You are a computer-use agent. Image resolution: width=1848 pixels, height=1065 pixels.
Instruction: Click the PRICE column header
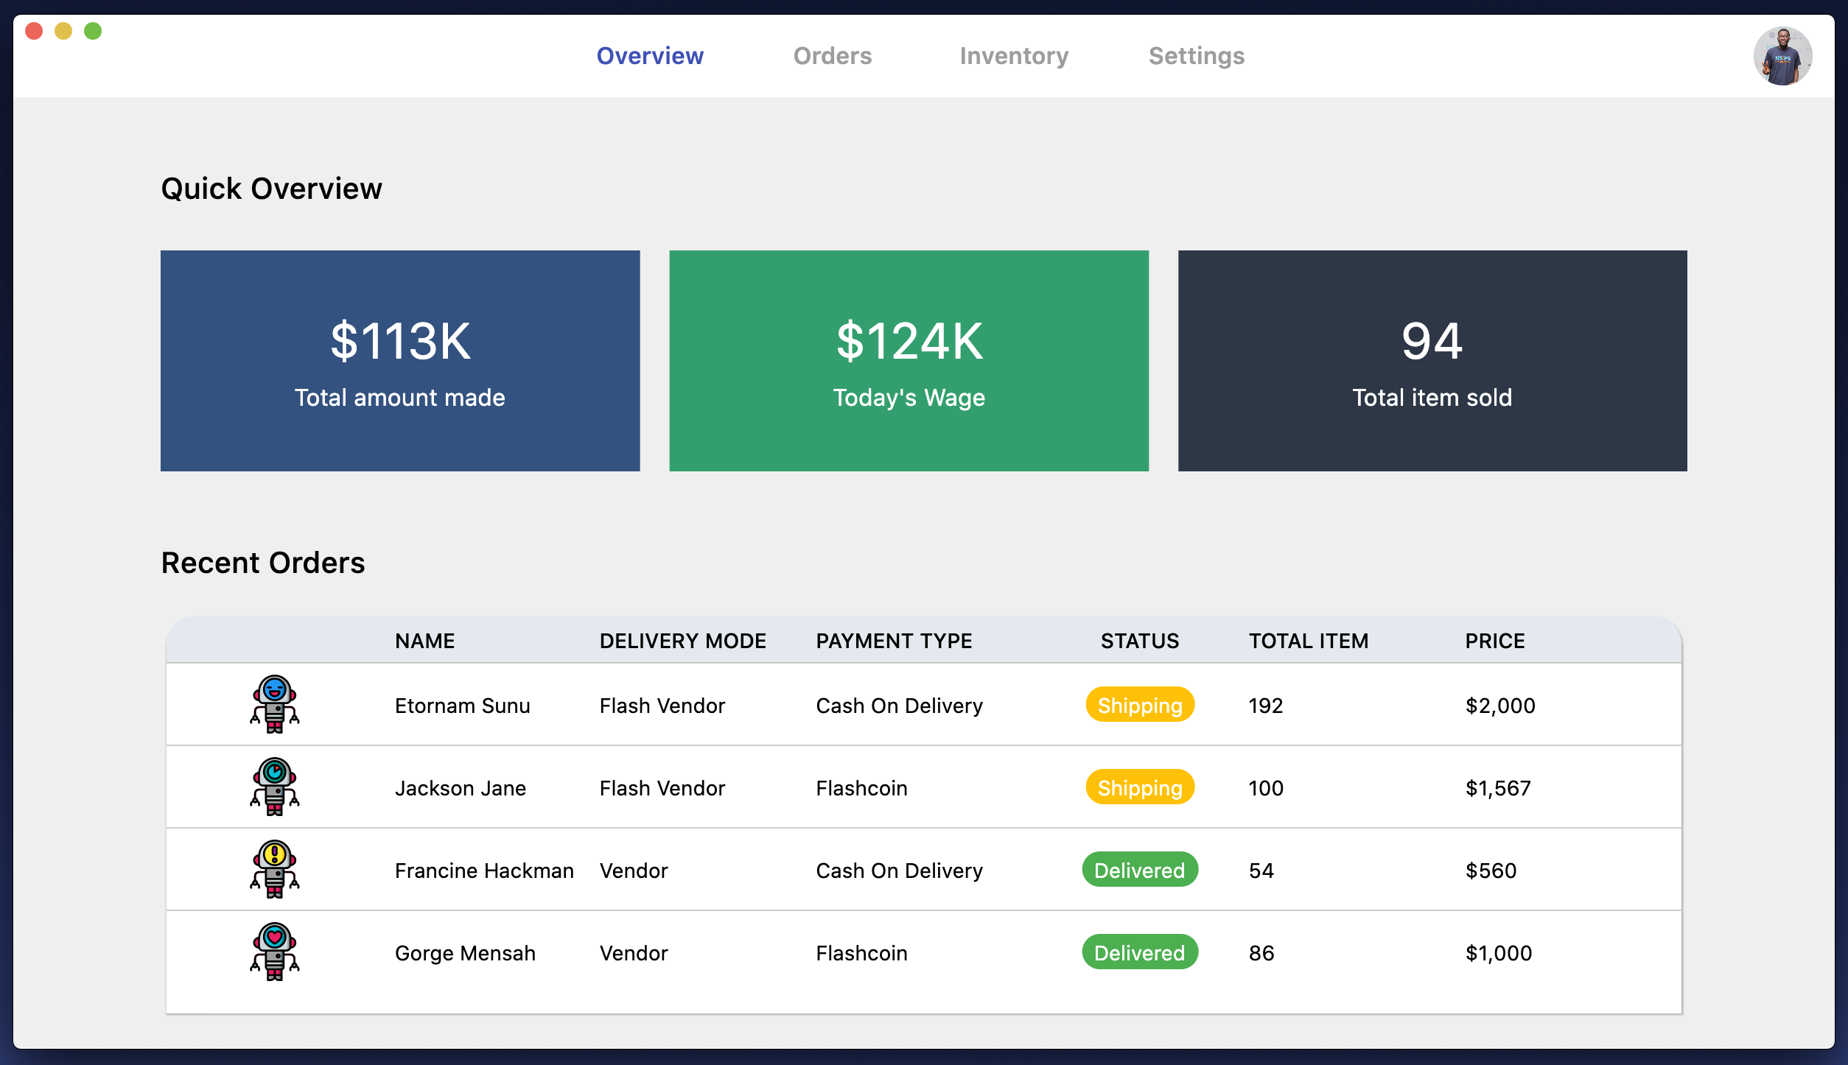point(1494,641)
